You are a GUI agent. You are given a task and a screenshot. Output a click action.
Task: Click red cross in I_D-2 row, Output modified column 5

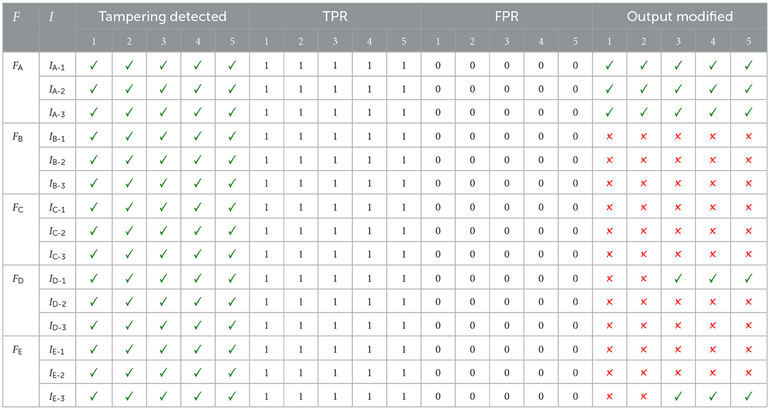tap(749, 301)
